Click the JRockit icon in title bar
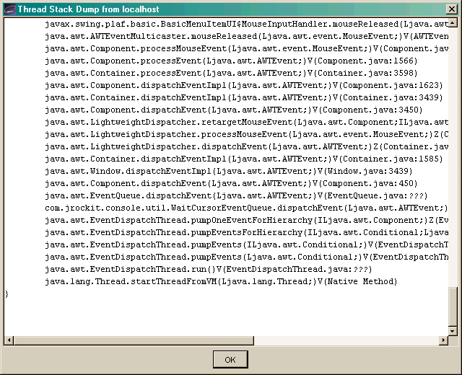 (x=9, y=9)
